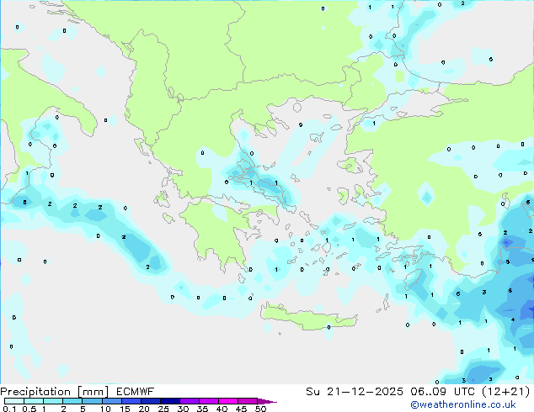Click the 'ECMWF' model label
534x412 pixels.
[136, 392]
